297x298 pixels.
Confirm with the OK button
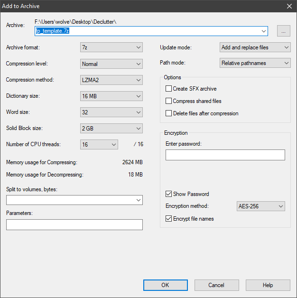tap(166, 285)
